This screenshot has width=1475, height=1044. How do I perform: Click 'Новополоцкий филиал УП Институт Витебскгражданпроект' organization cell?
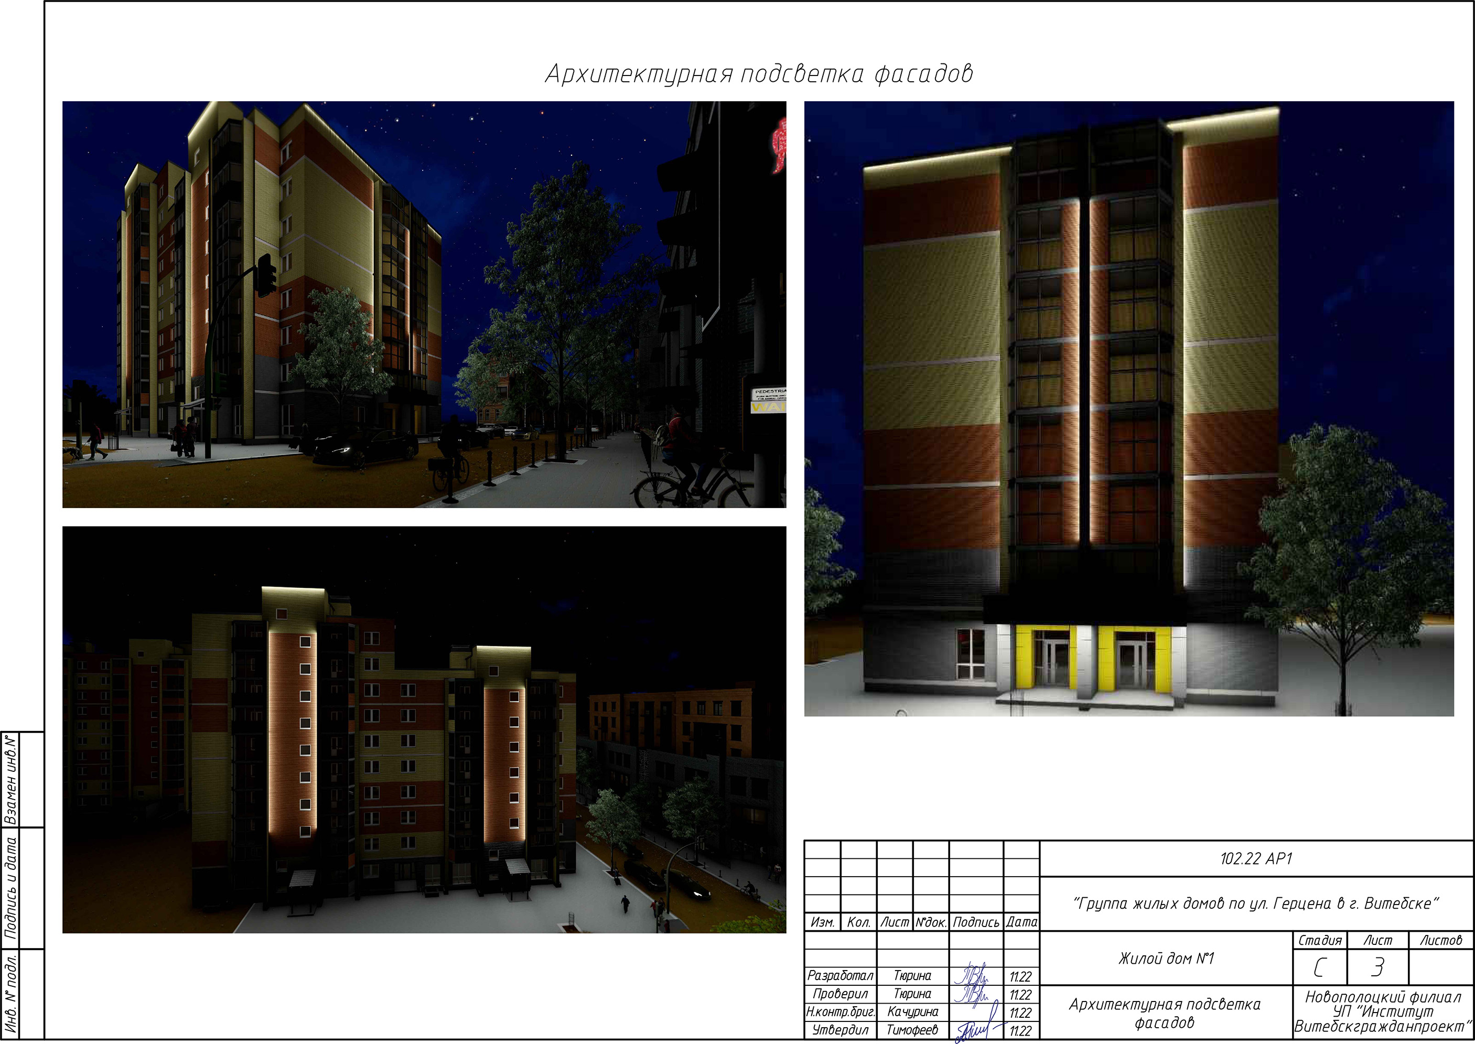click(x=1383, y=1012)
